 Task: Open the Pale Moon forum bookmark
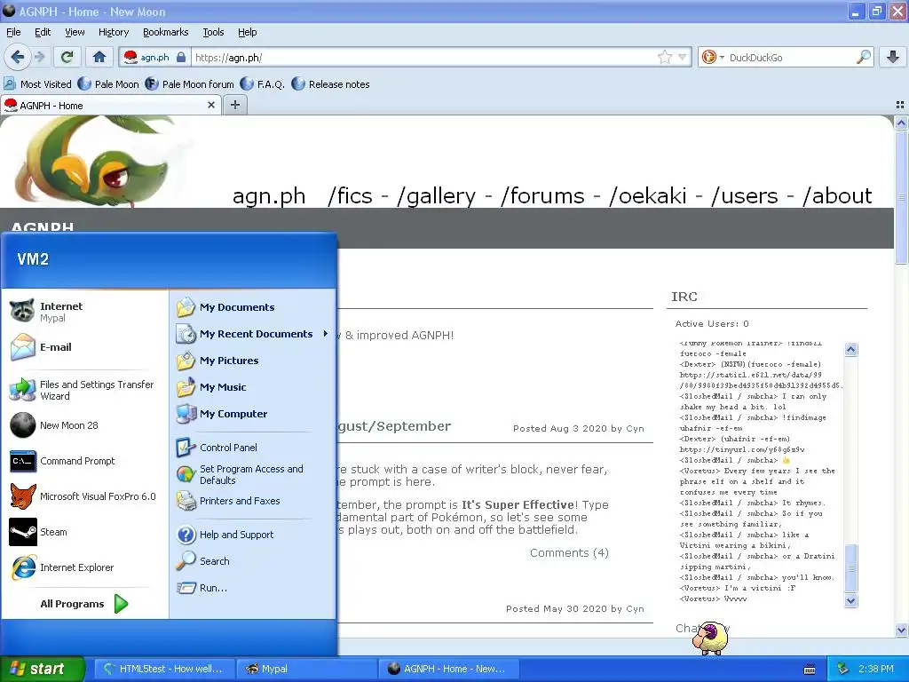(190, 84)
